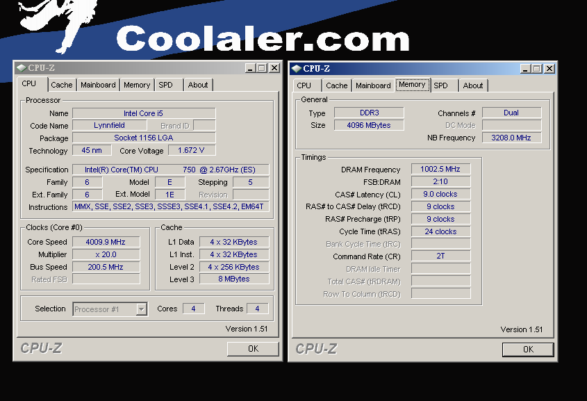Show the About tab in the right window
Viewport: 587px width, 401px height.
pos(474,85)
